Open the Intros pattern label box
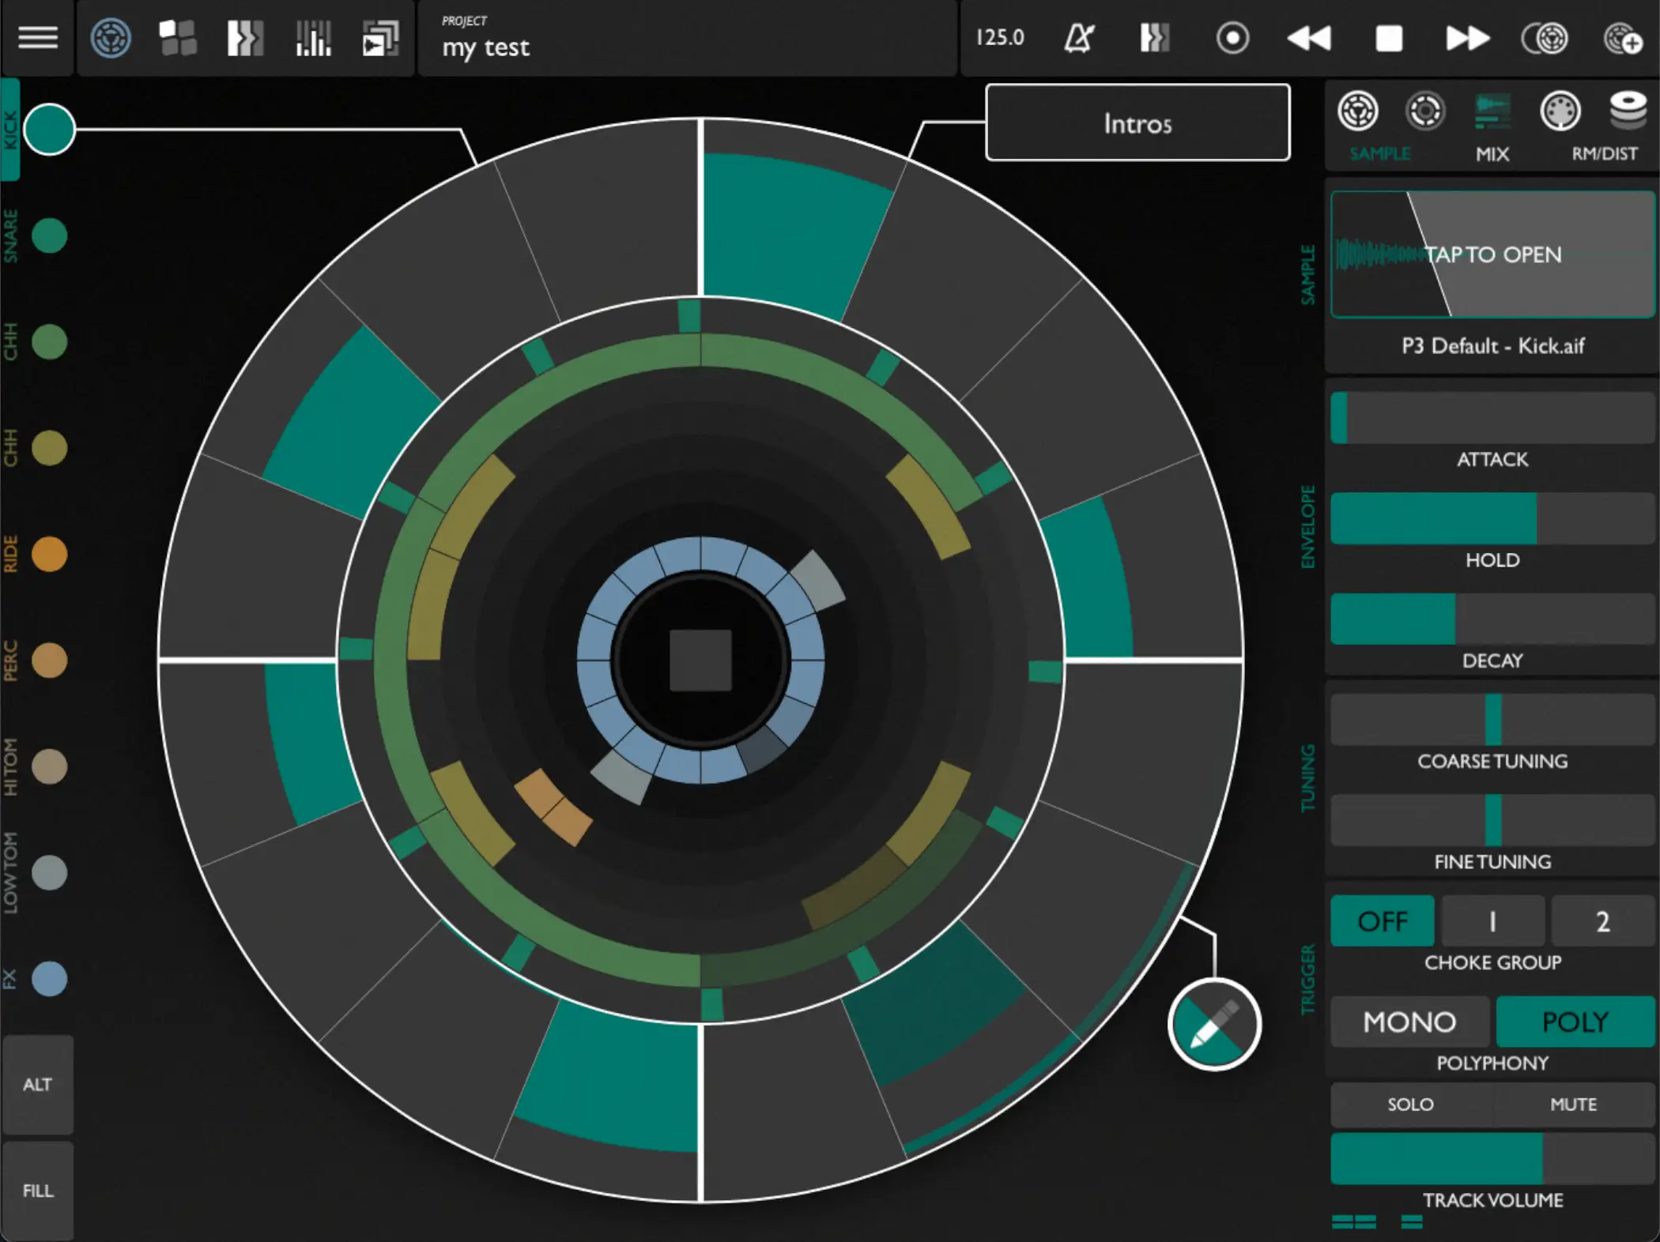This screenshot has width=1660, height=1242. click(x=1137, y=122)
